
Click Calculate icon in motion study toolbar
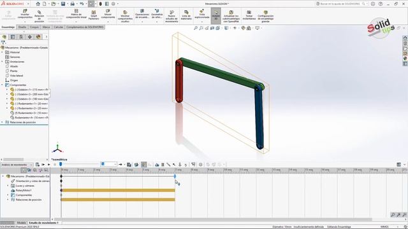(38, 164)
